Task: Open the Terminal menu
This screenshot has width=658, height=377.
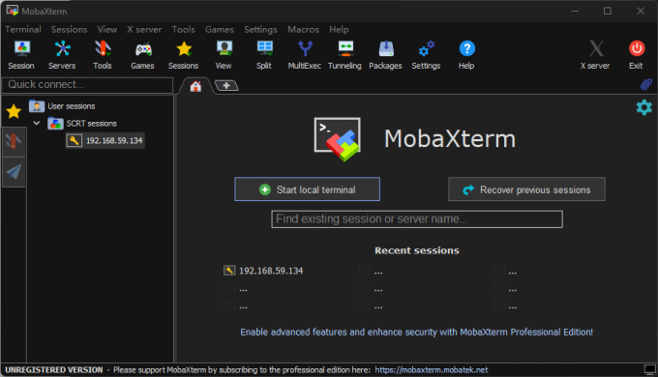Action: [x=23, y=29]
